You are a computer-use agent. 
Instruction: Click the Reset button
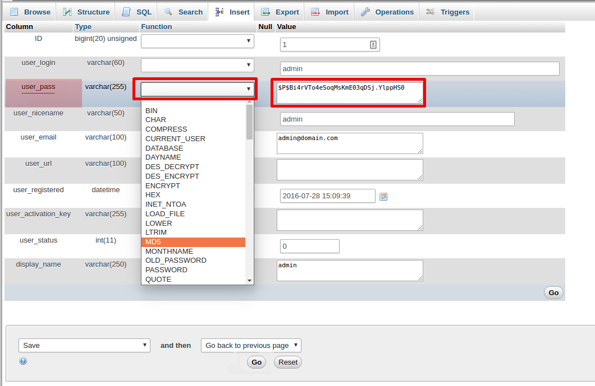click(288, 362)
